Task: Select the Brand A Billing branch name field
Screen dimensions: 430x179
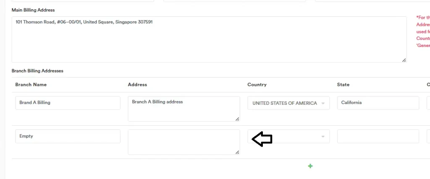Action: 68,103
